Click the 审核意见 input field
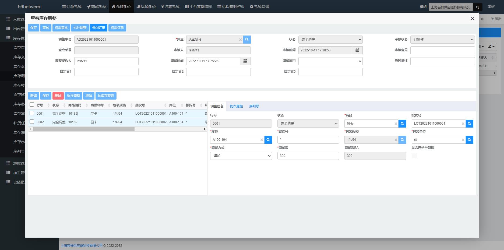The width and height of the screenshot is (504, 250). coord(442,50)
